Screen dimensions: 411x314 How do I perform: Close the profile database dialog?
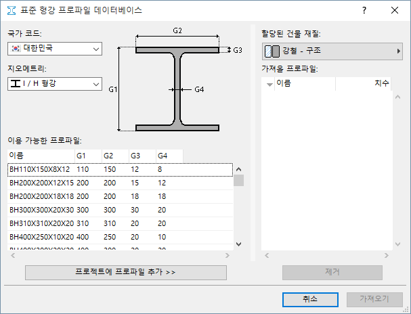click(x=395, y=10)
